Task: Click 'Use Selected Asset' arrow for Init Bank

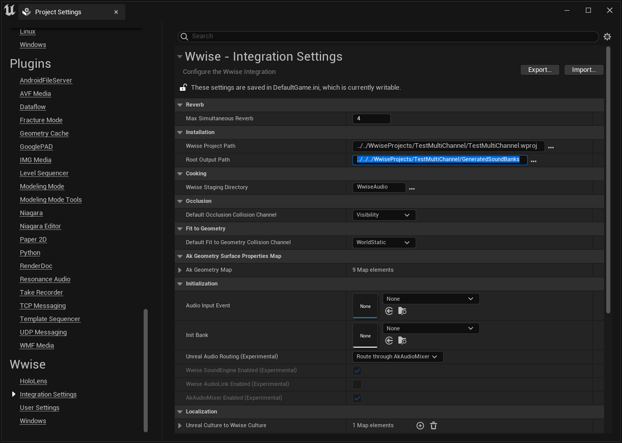Action: (x=389, y=340)
